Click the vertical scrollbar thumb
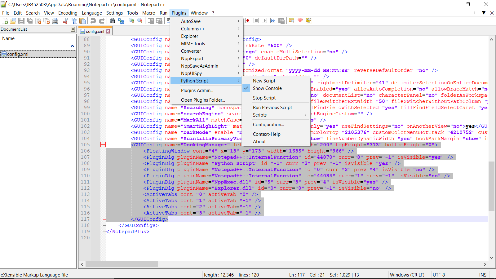 click(491, 186)
